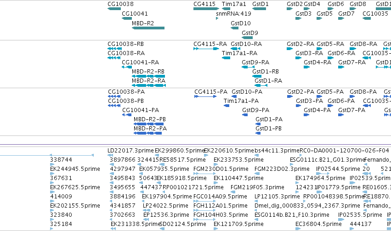Screen dimensions: 391x231
Task: Click the CG4115-PA protein line
Action: [x=205, y=96]
